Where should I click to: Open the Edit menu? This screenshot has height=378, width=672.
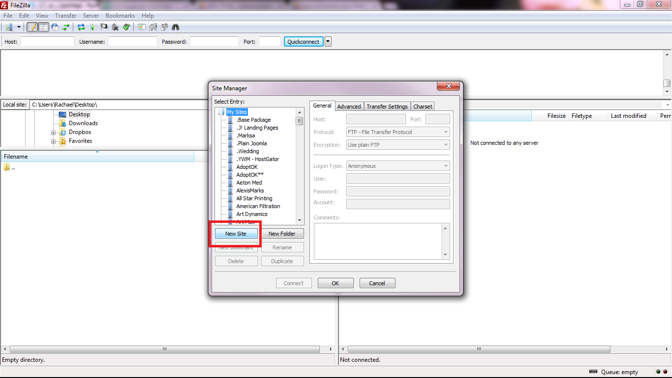click(x=24, y=16)
